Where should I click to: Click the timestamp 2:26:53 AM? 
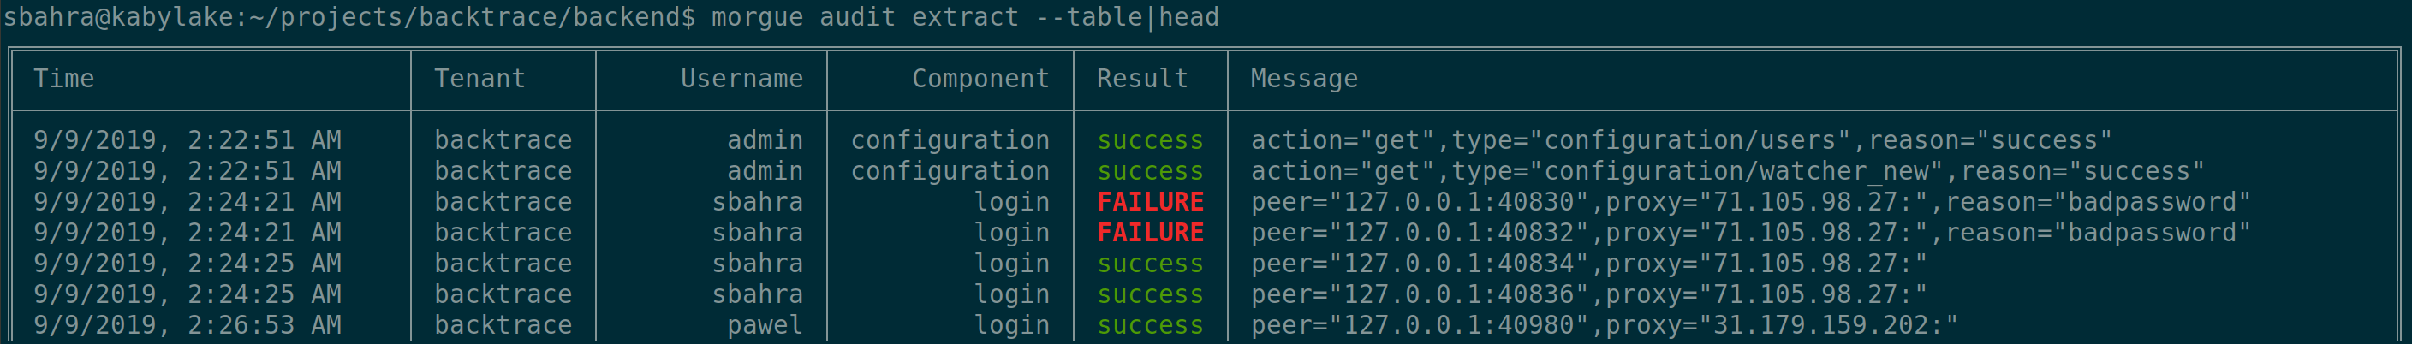(264, 325)
